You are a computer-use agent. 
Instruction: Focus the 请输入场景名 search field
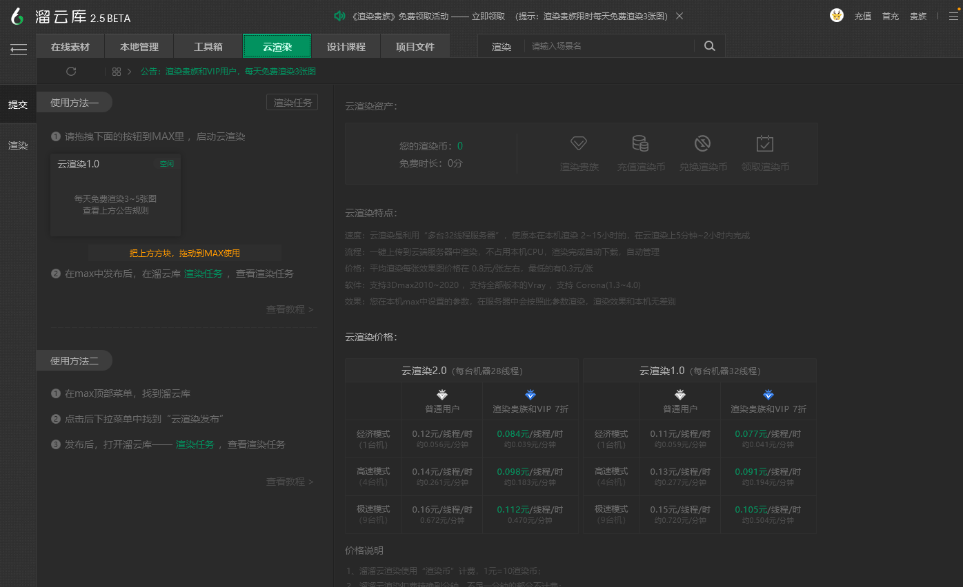610,46
